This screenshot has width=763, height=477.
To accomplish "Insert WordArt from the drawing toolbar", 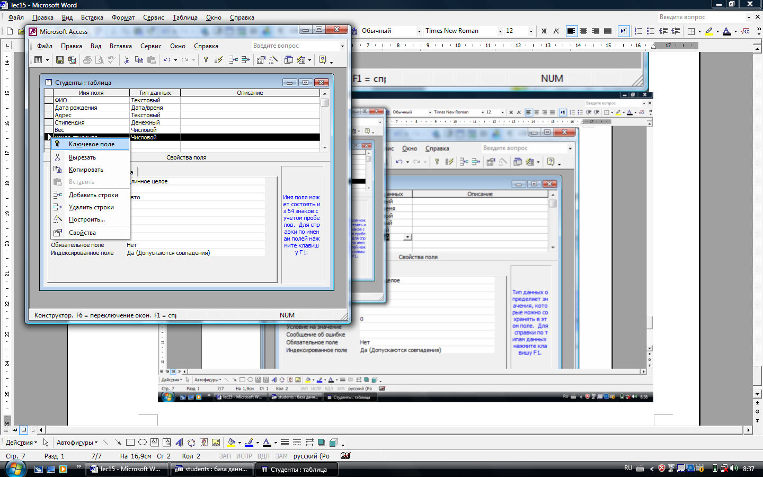I will (x=179, y=443).
